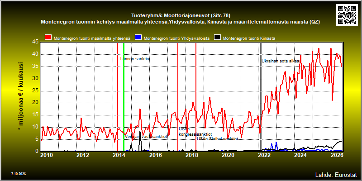Image resolution: width=362 pixels, height=181 pixels.
Task: Click y-axis label 'miljoonaa € / kuukausi'
Action: coord(20,96)
